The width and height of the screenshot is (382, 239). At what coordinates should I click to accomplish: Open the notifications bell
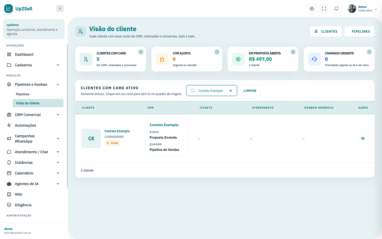[336, 8]
